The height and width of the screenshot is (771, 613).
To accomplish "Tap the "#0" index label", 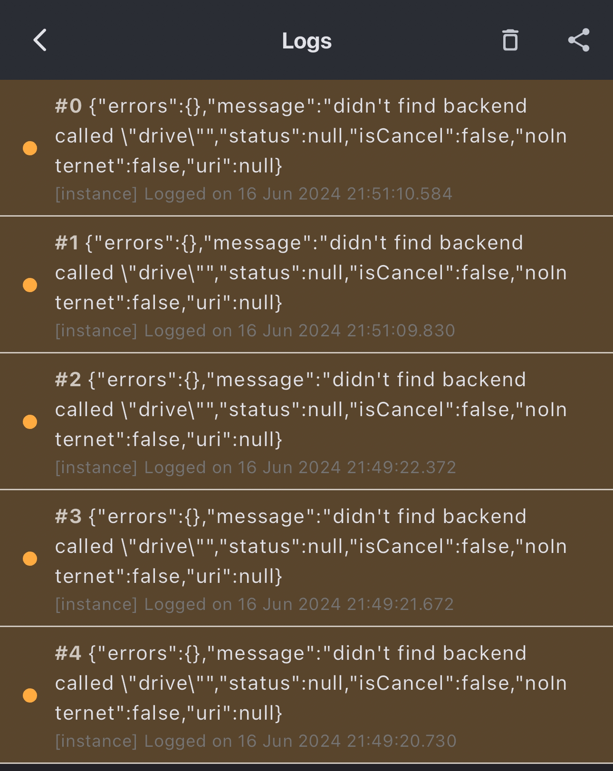I will click(68, 106).
